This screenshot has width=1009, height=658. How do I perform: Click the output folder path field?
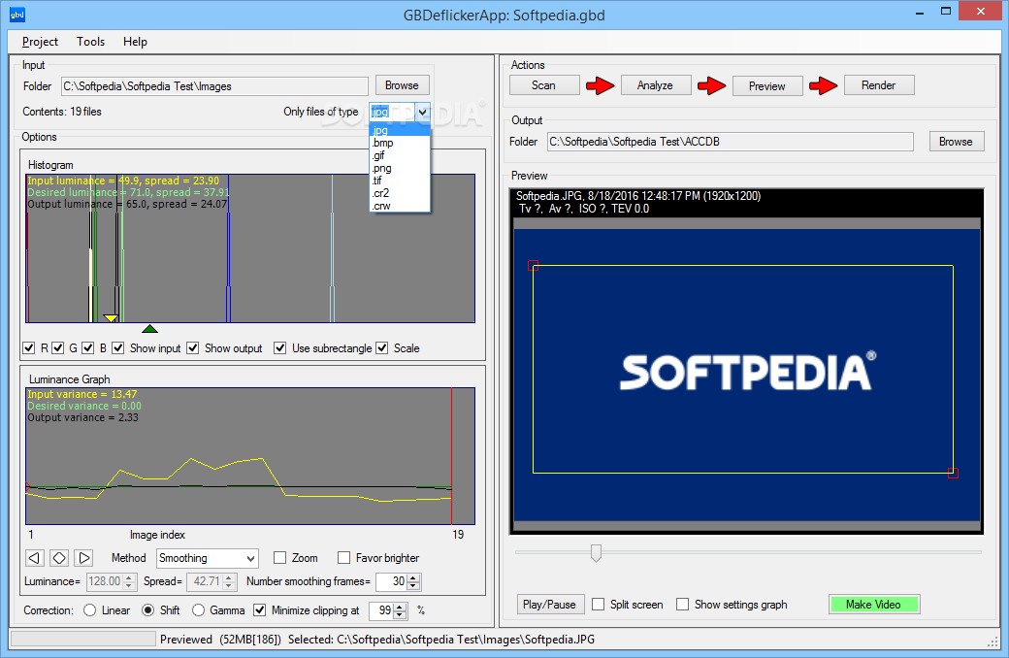731,142
